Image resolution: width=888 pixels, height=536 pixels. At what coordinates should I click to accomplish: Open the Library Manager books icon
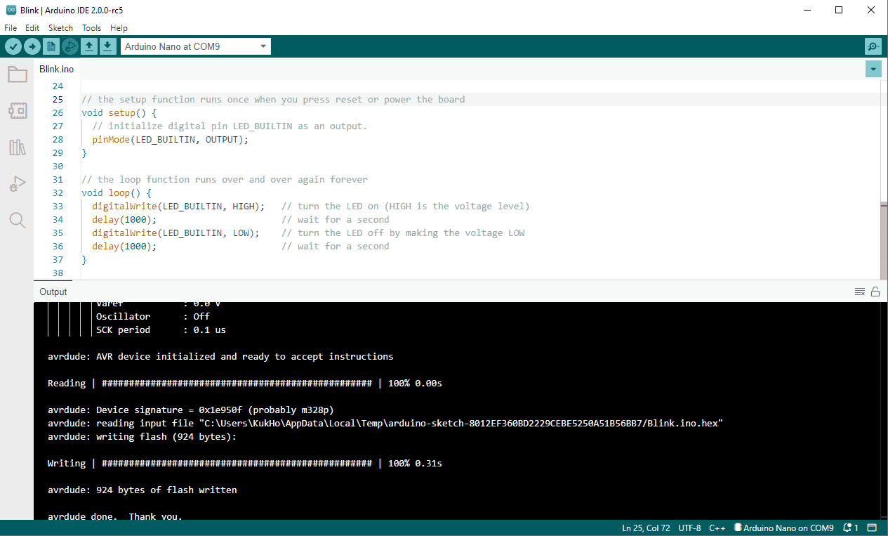point(18,148)
